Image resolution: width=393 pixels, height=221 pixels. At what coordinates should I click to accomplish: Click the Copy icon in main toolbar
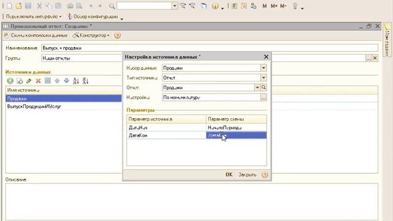[x=49, y=6]
